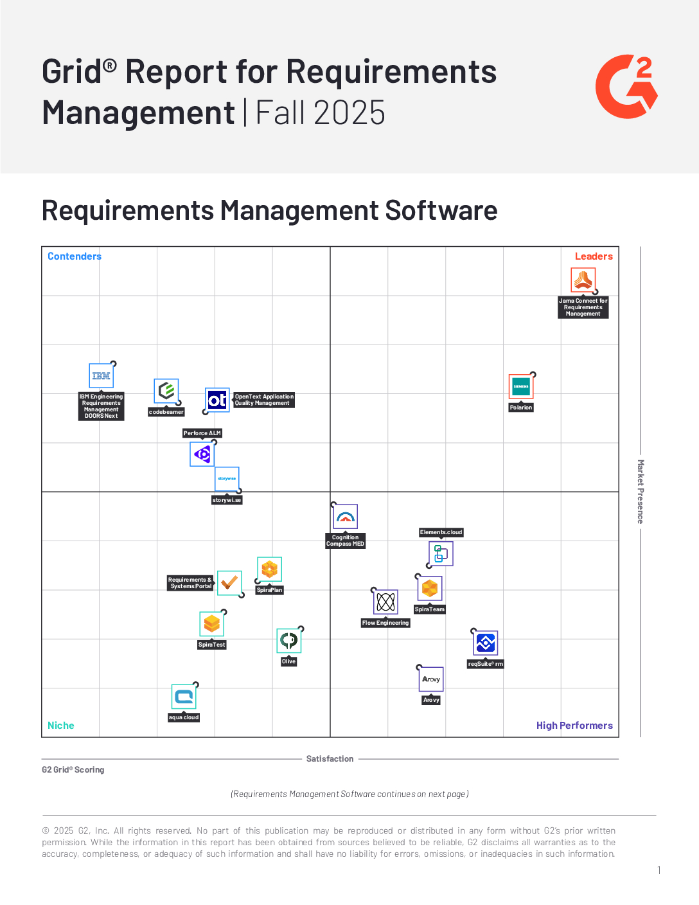Select the SpiraTeam icon
699x905 pixels.
(430, 588)
